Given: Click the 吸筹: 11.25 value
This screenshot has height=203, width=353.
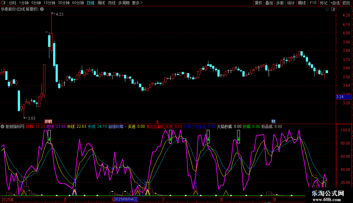Looking at the screenshot, I should pyautogui.click(x=35, y=126).
